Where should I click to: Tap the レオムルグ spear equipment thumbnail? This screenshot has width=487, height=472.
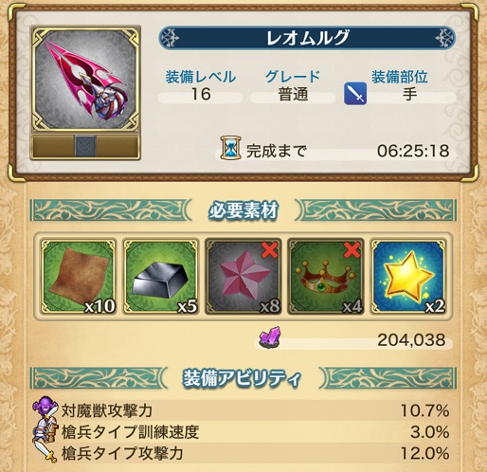point(85,80)
